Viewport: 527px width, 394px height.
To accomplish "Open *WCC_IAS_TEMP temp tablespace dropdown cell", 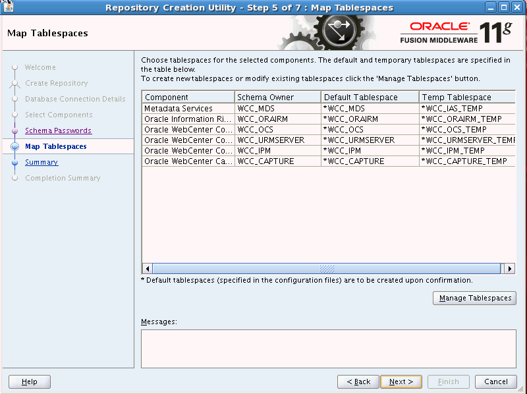I will point(467,108).
